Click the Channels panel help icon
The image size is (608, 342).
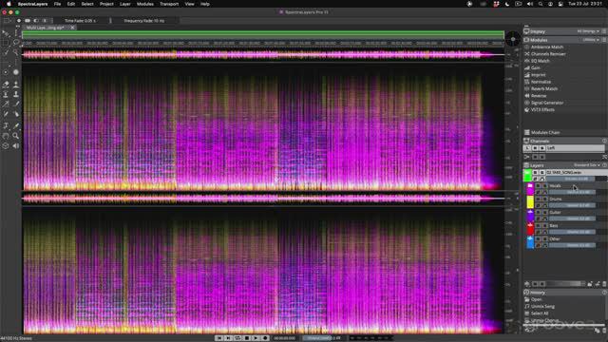point(604,141)
